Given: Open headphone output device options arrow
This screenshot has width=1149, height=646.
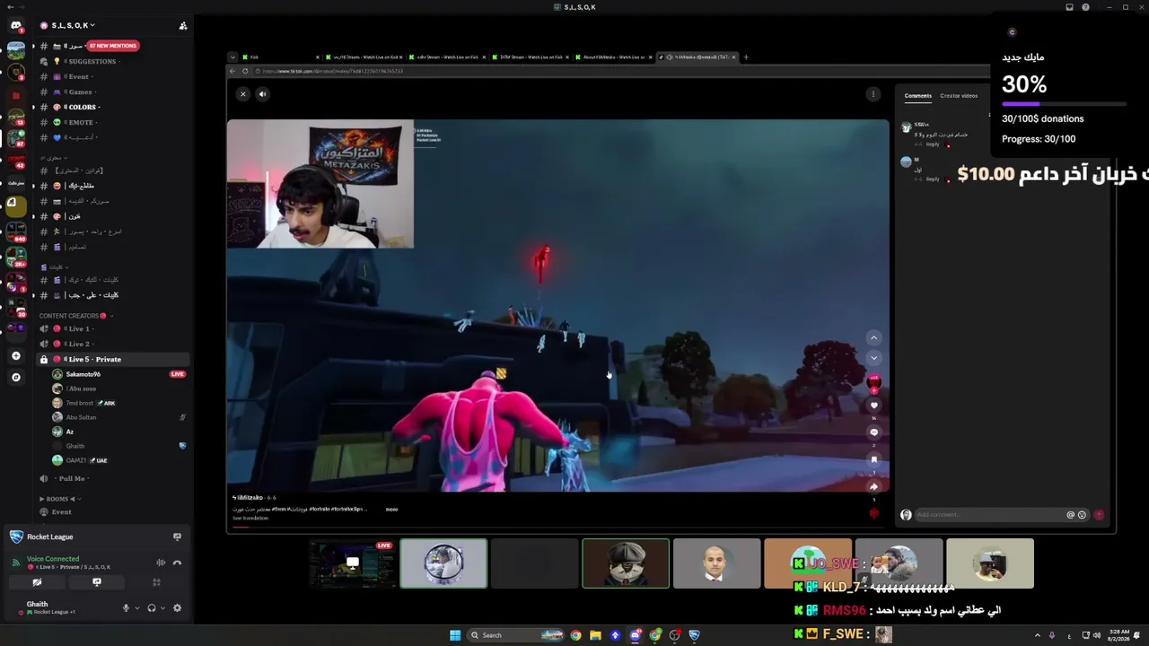Looking at the screenshot, I should point(162,608).
